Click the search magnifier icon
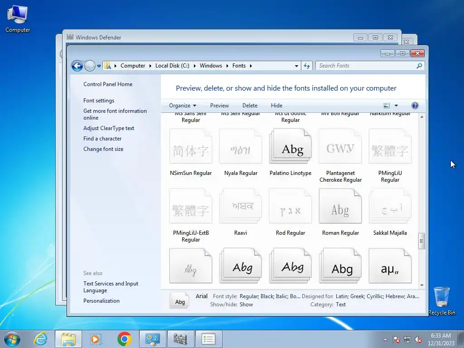The width and height of the screenshot is (464, 348). tap(419, 66)
